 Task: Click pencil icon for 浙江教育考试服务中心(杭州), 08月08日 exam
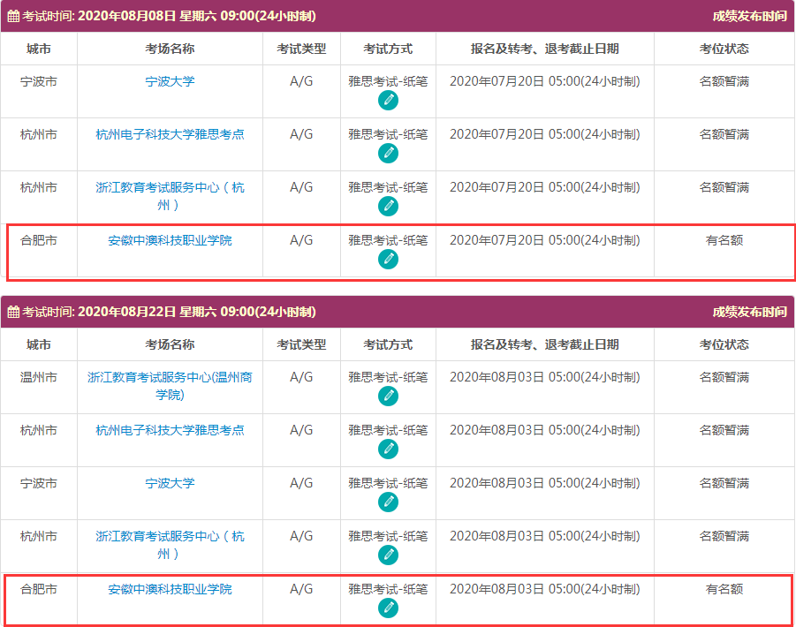click(x=388, y=207)
